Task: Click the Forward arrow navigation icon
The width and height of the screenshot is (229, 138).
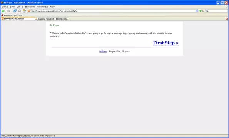Action: 9,11
